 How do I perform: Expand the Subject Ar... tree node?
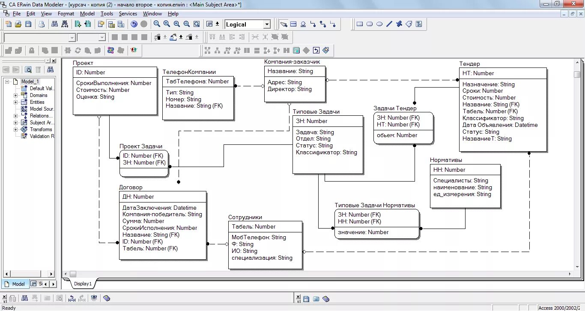click(x=16, y=123)
